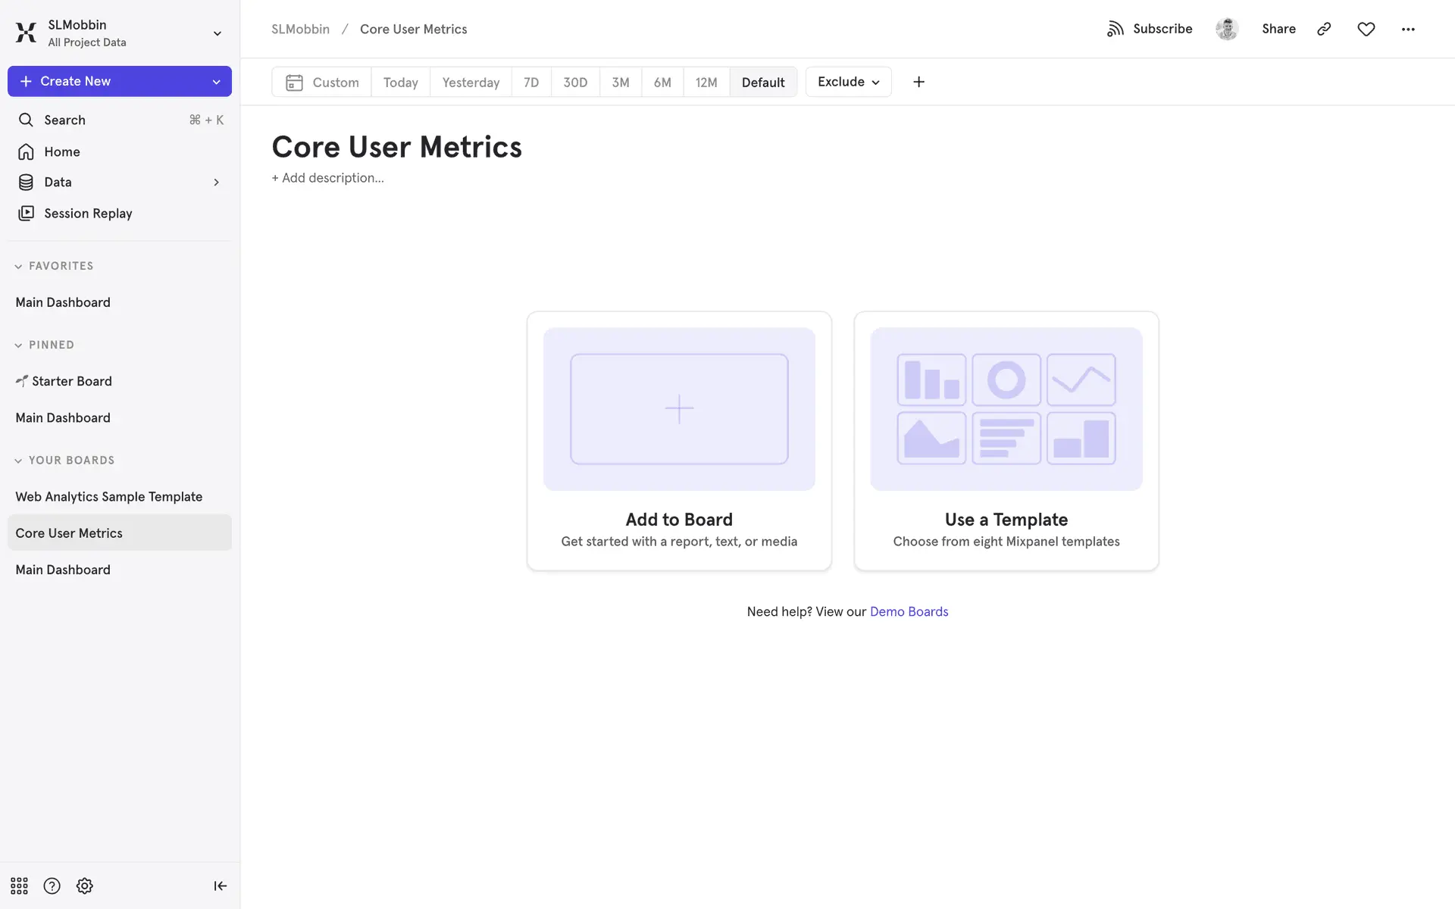The width and height of the screenshot is (1455, 909).
Task: Open settings gear icon in sidebar
Action: (84, 886)
